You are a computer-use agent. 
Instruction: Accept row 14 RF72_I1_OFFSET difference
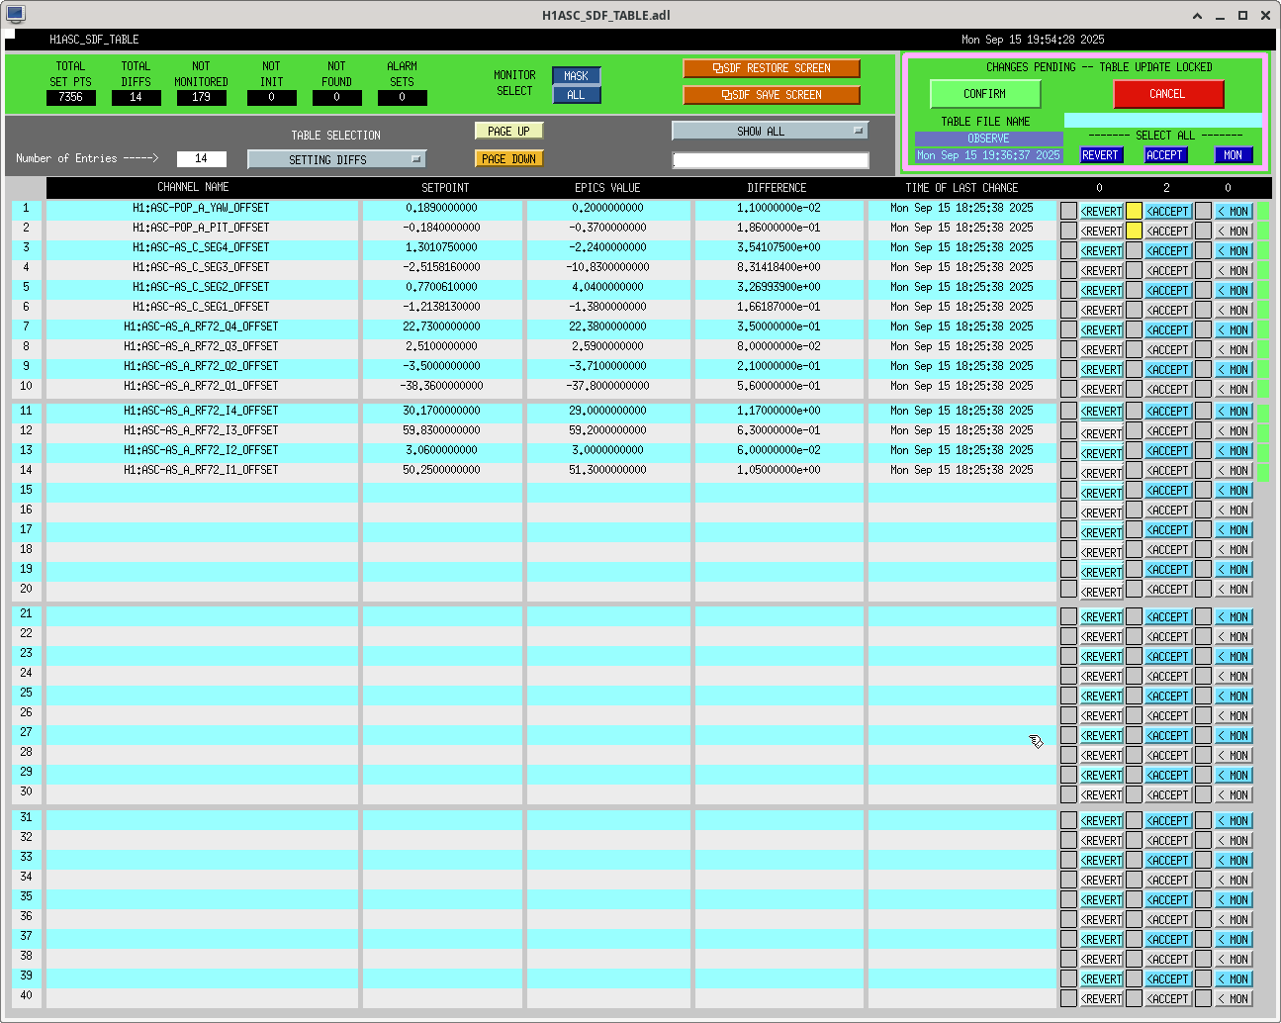tap(1167, 471)
